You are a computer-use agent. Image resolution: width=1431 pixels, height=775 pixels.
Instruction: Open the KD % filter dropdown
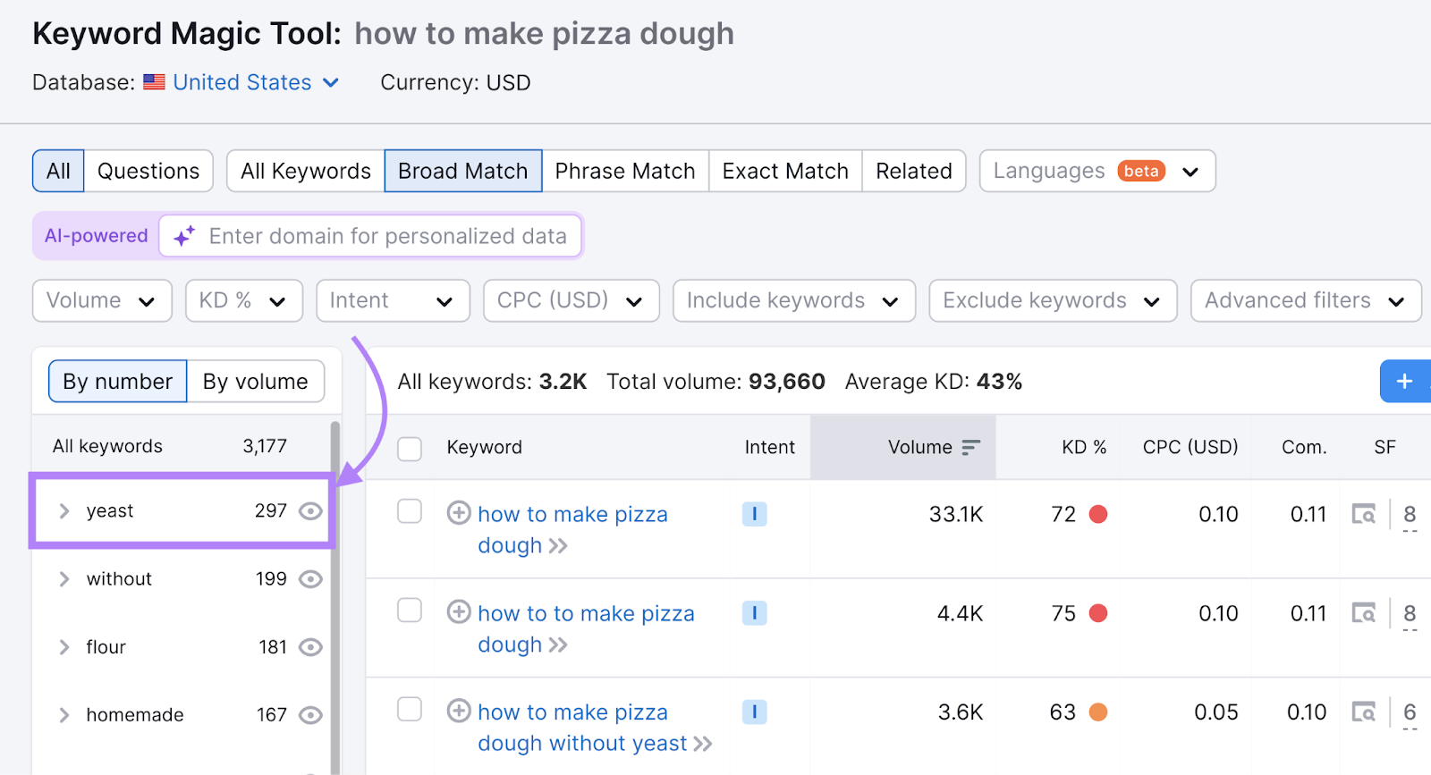click(x=243, y=300)
